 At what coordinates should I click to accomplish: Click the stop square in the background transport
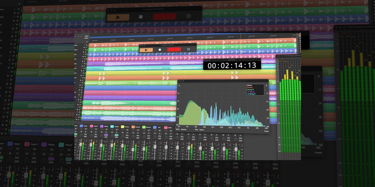click(x=141, y=17)
